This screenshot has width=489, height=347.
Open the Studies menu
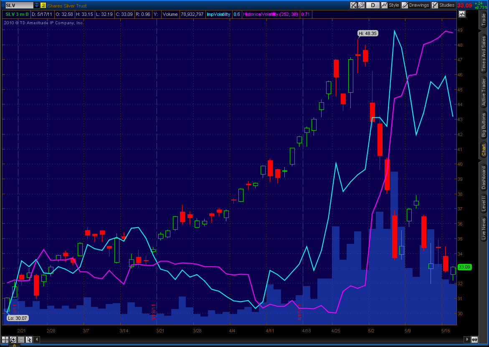443,5
